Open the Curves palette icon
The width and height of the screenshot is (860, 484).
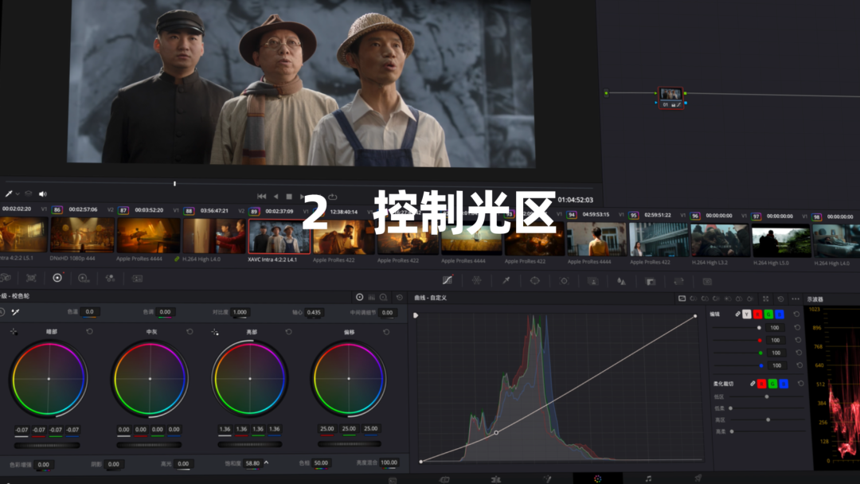click(448, 280)
